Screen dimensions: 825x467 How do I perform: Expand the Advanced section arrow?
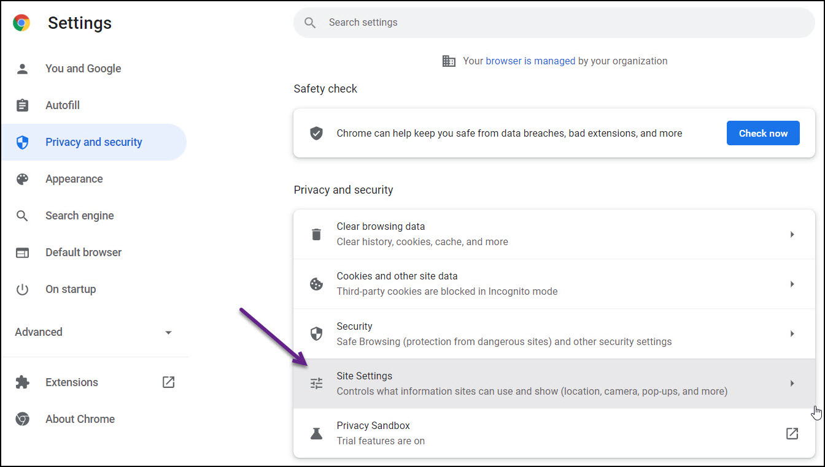tap(168, 332)
